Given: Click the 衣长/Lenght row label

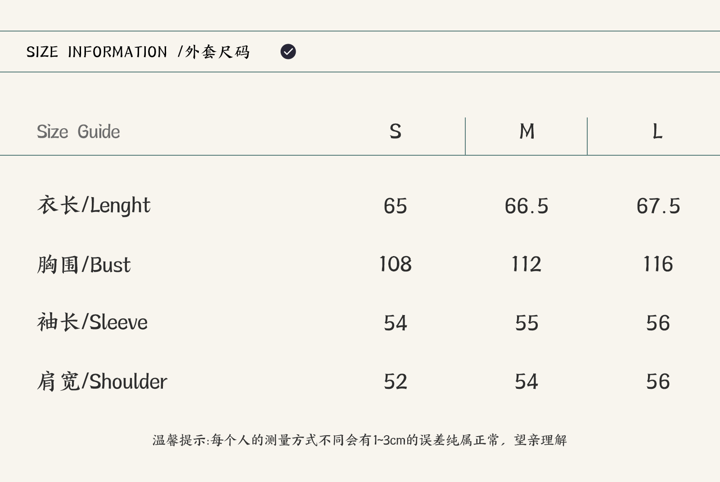Looking at the screenshot, I should pyautogui.click(x=94, y=205).
